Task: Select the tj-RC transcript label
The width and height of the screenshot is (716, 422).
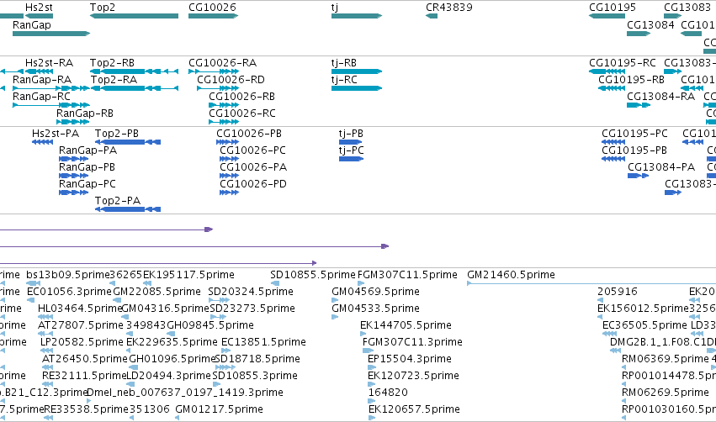Action: click(x=344, y=79)
